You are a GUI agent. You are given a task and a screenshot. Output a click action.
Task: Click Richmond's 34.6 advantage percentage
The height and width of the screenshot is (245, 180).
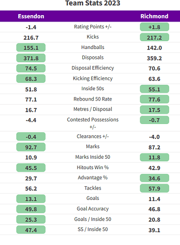(x=154, y=178)
